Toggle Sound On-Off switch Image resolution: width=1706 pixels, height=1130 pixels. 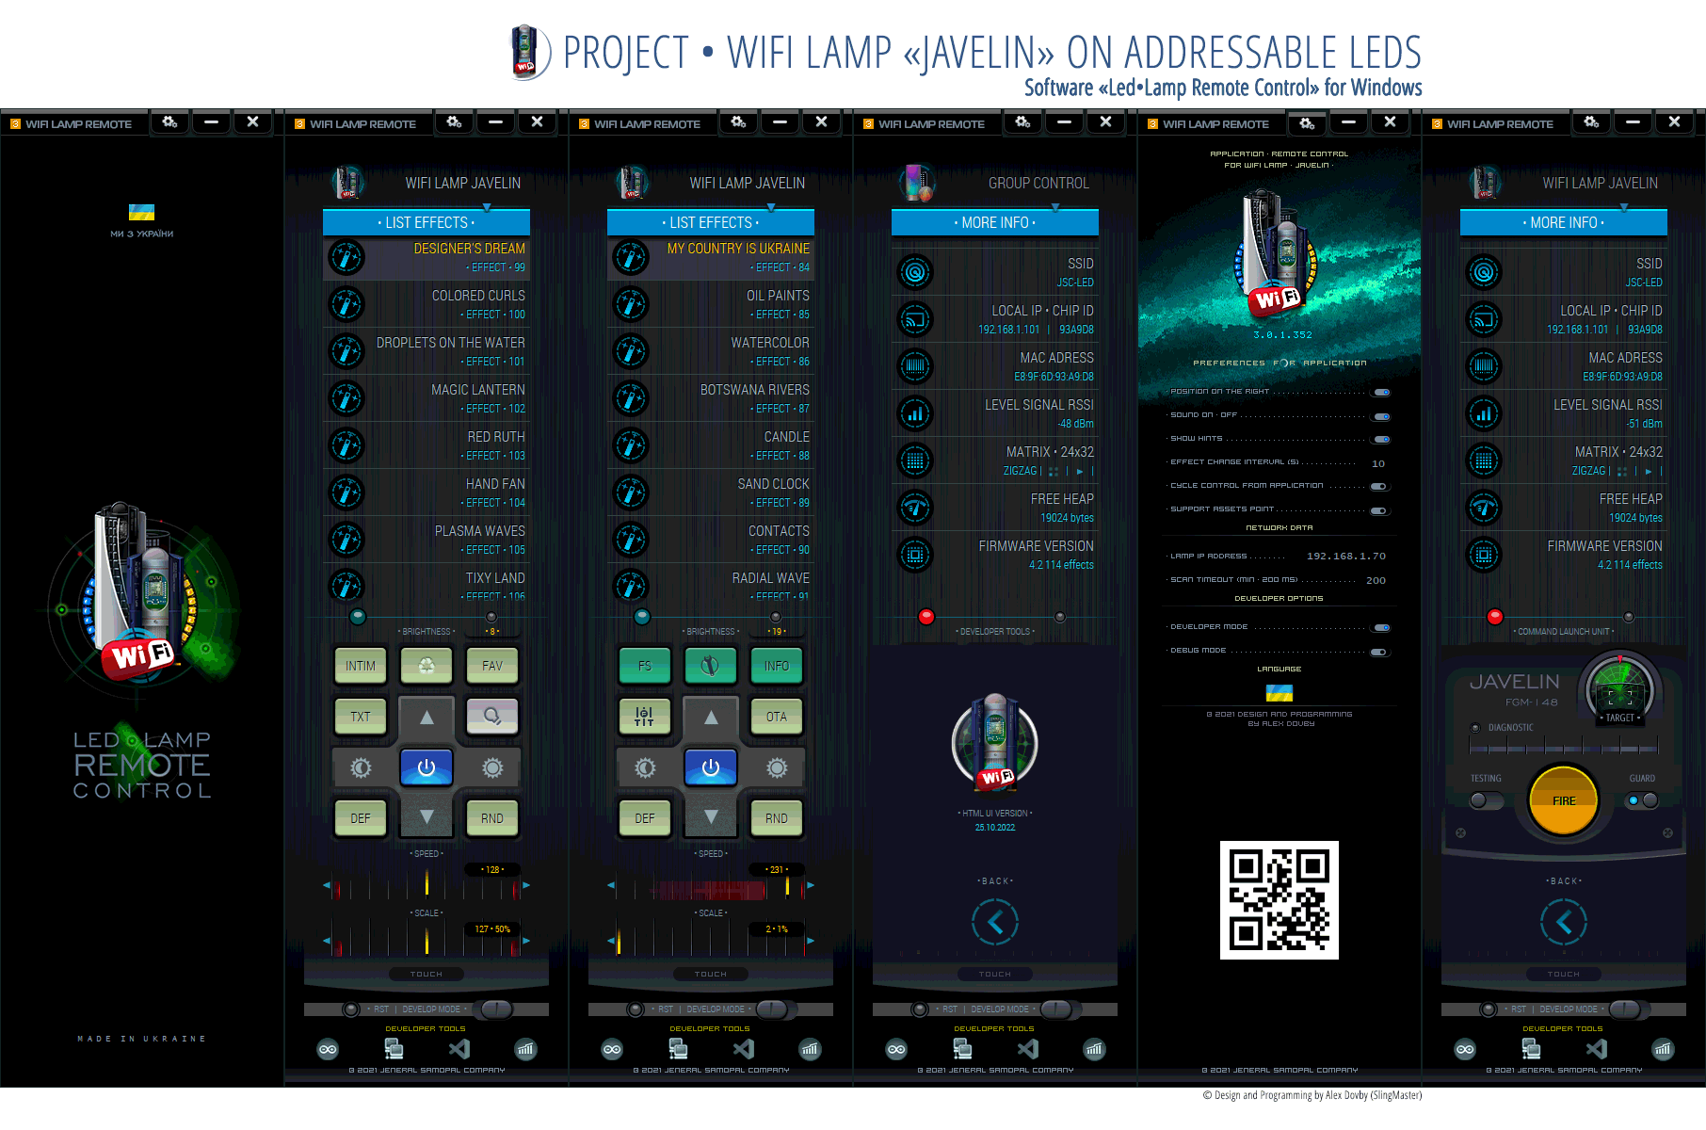[x=1381, y=416]
